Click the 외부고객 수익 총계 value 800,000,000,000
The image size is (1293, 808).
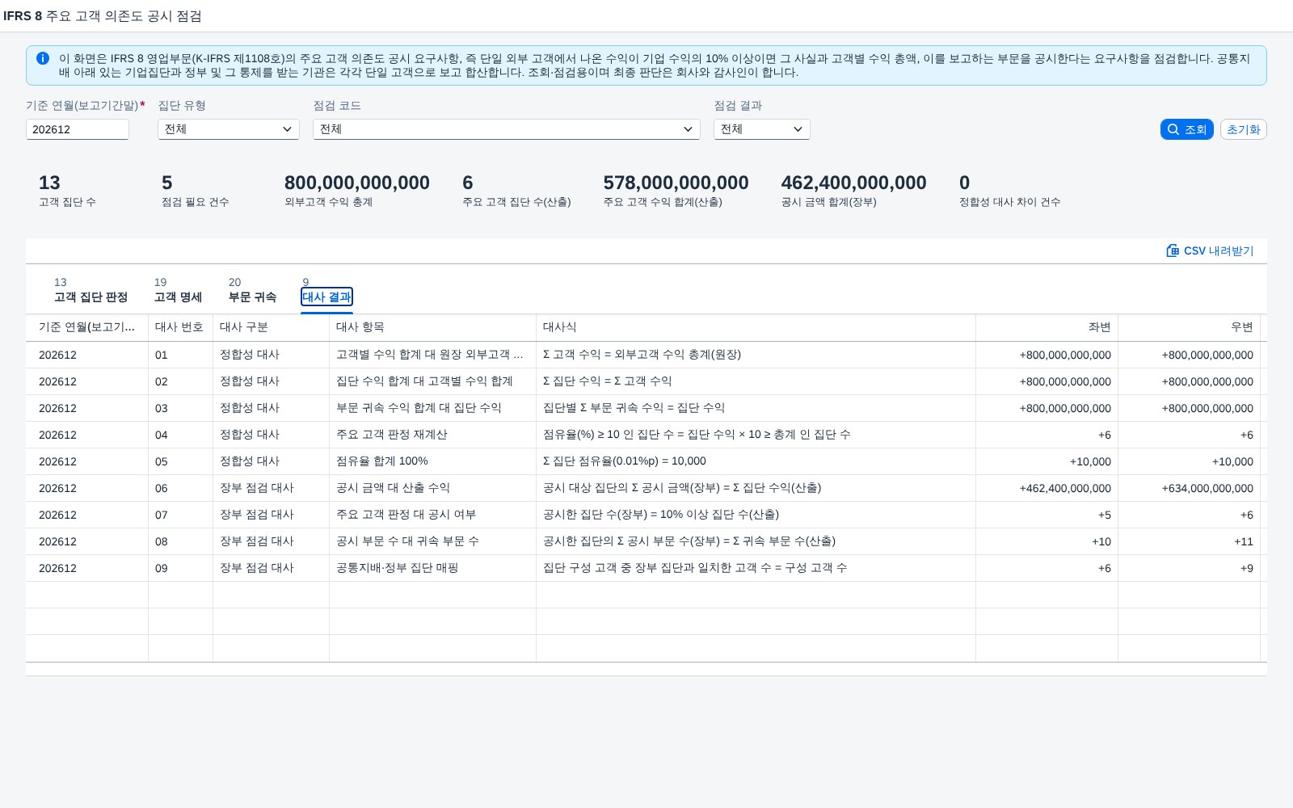click(x=357, y=183)
